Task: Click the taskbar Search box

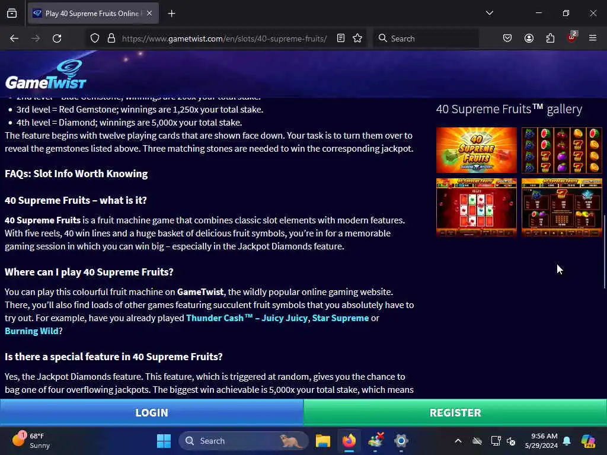Action: (244, 441)
